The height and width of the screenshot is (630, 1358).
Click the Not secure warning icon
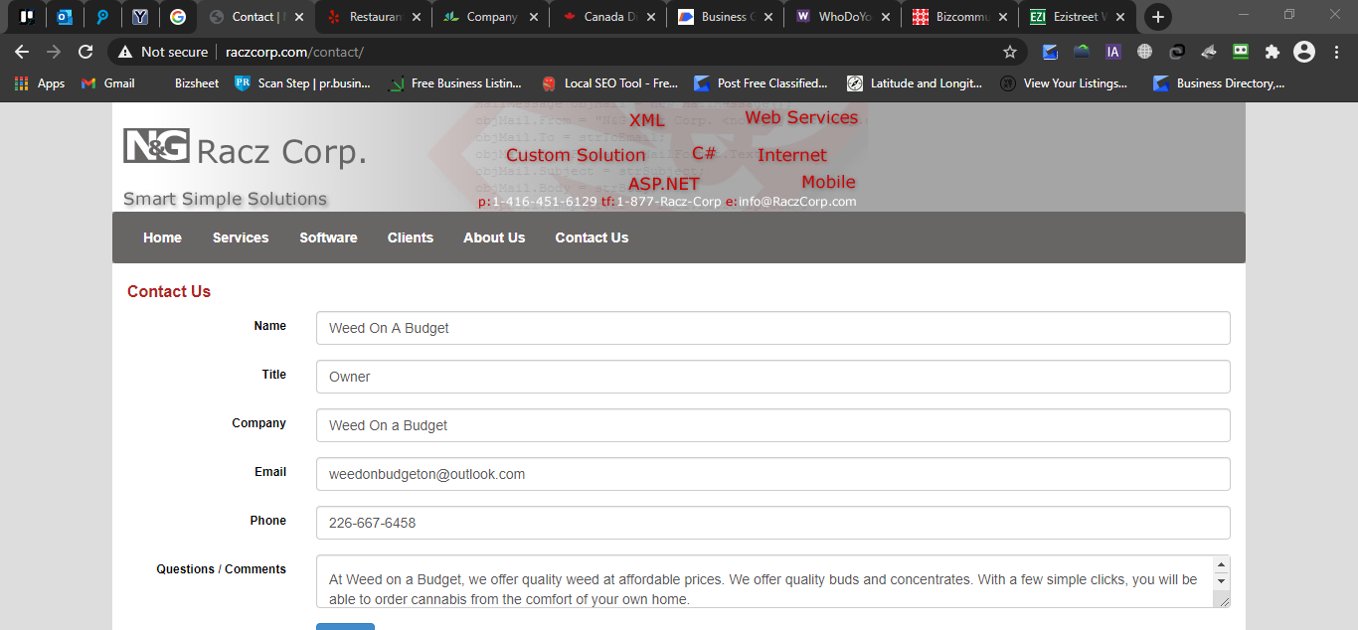tap(124, 52)
